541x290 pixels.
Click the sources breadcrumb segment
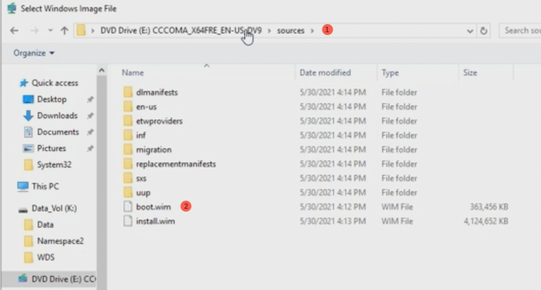tap(291, 30)
